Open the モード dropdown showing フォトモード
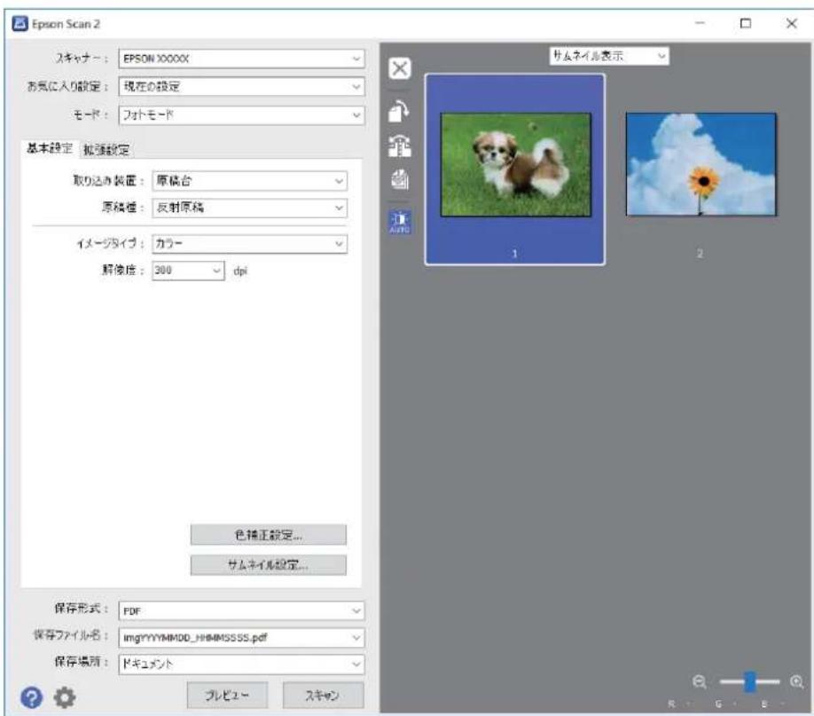 coord(241,114)
